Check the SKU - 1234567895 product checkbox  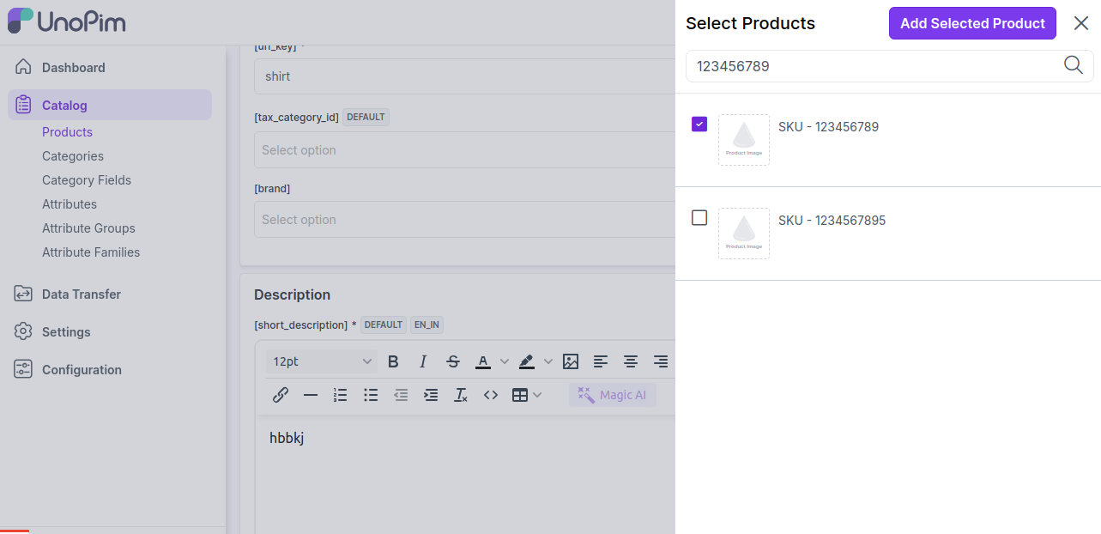699,218
